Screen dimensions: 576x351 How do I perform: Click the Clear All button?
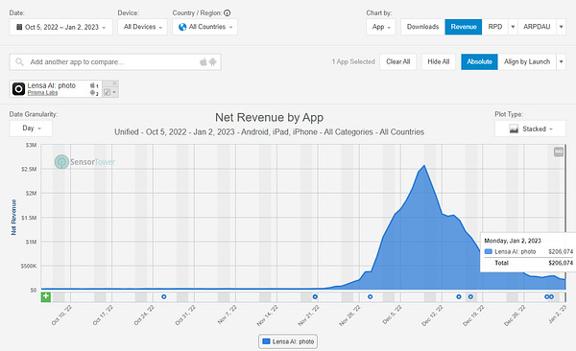pyautogui.click(x=397, y=61)
